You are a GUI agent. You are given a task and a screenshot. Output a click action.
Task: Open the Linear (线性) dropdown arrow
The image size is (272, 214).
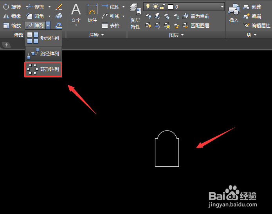(x=123, y=7)
